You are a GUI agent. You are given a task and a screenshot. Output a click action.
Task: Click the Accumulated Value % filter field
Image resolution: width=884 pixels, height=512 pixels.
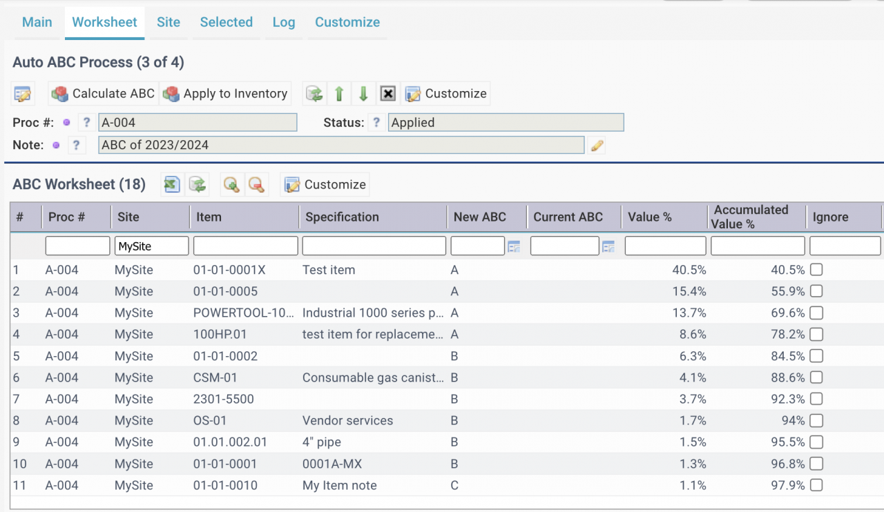click(758, 246)
